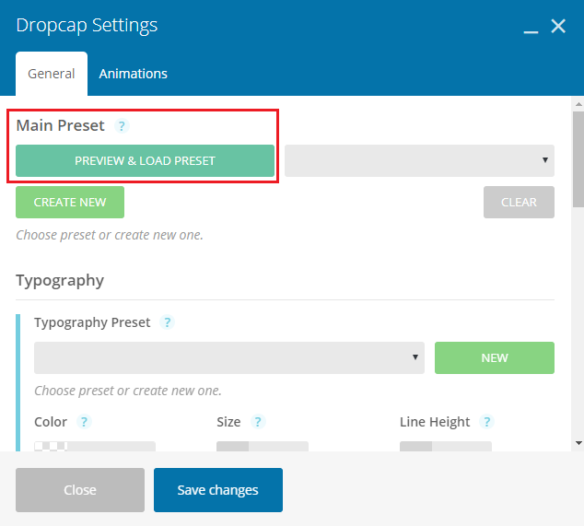Click the Size value input field
The height and width of the screenshot is (526, 584).
tap(263, 446)
